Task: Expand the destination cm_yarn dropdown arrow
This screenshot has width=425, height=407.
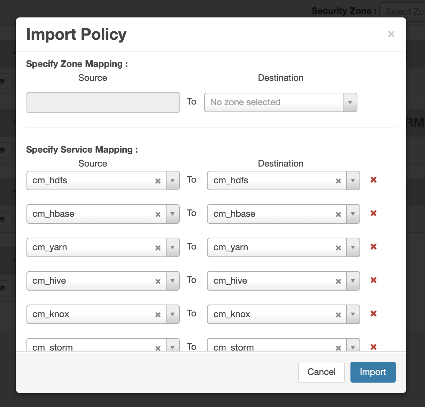Action: pyautogui.click(x=353, y=247)
